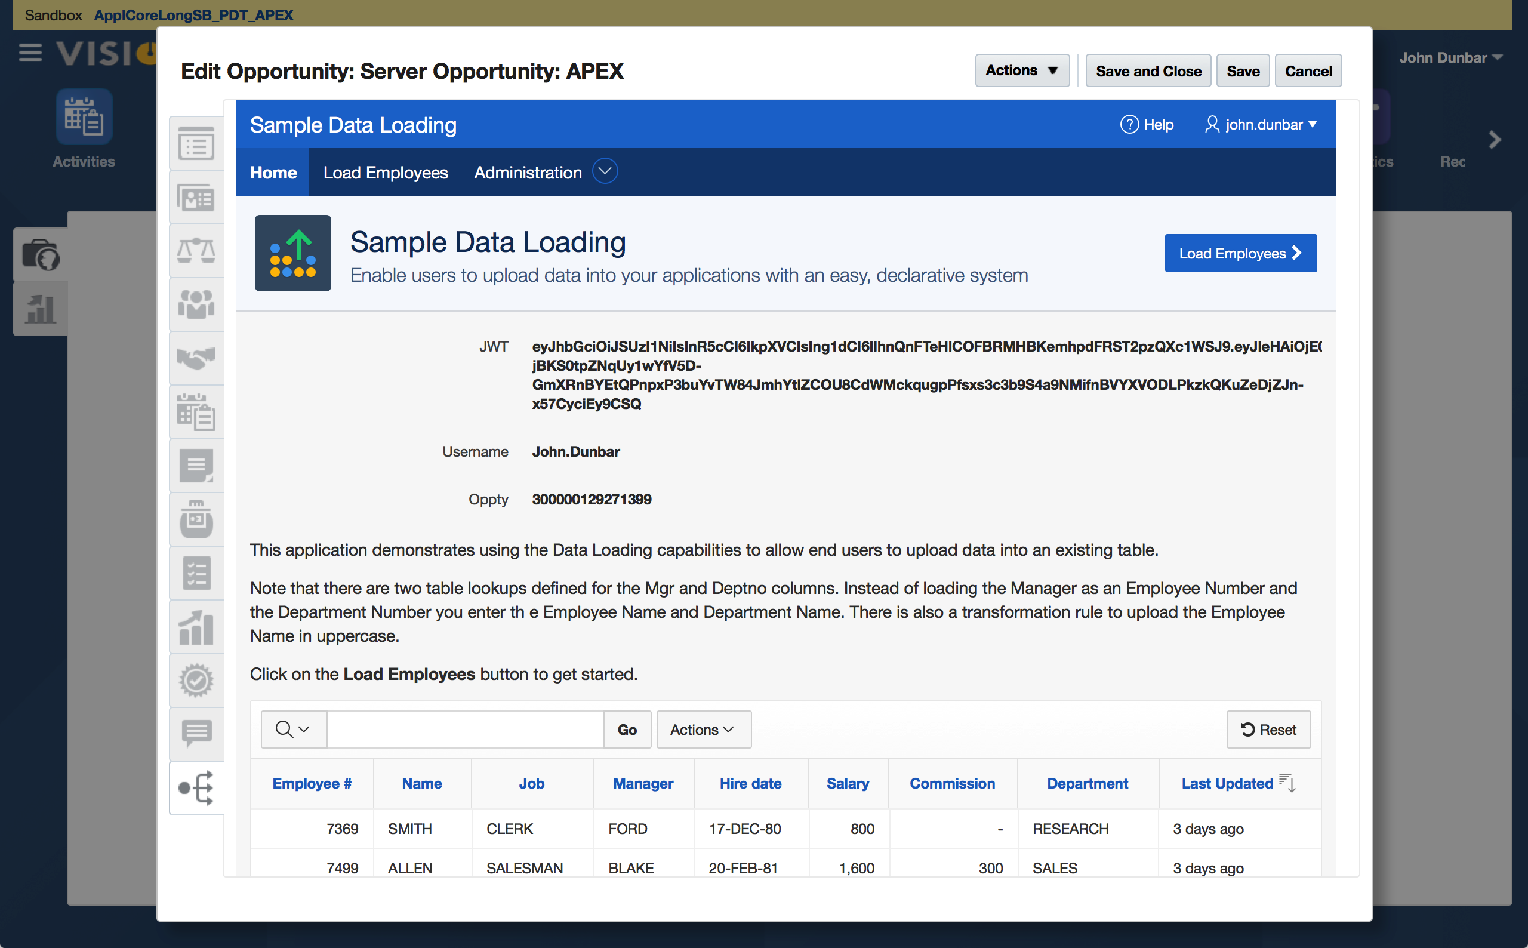Viewport: 1528px width, 948px height.
Task: Cancel the Edit Opportunity dialog
Action: pos(1308,71)
